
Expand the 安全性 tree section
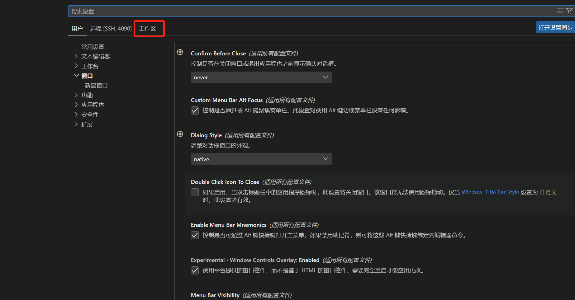click(76, 115)
